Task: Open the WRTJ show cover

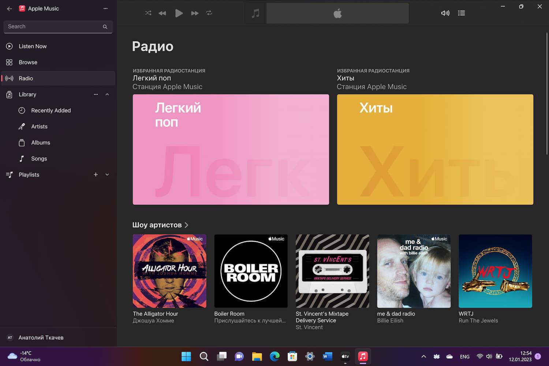Action: 495,271
